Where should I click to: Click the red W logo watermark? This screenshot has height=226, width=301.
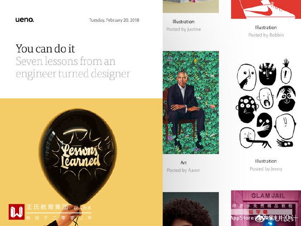pos(17,212)
